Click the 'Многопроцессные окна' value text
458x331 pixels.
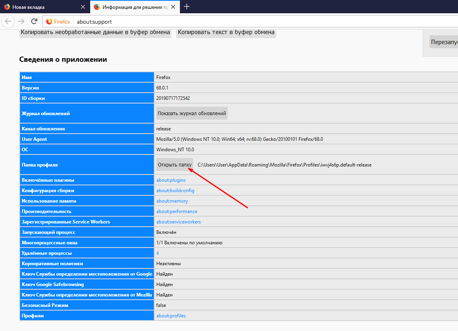point(189,243)
